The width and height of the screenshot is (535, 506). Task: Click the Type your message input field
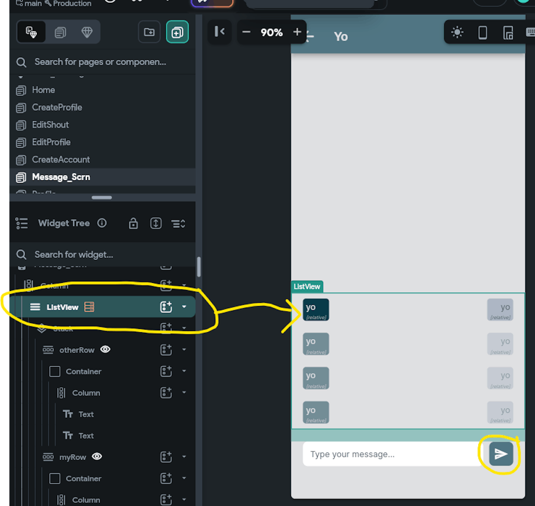(392, 454)
